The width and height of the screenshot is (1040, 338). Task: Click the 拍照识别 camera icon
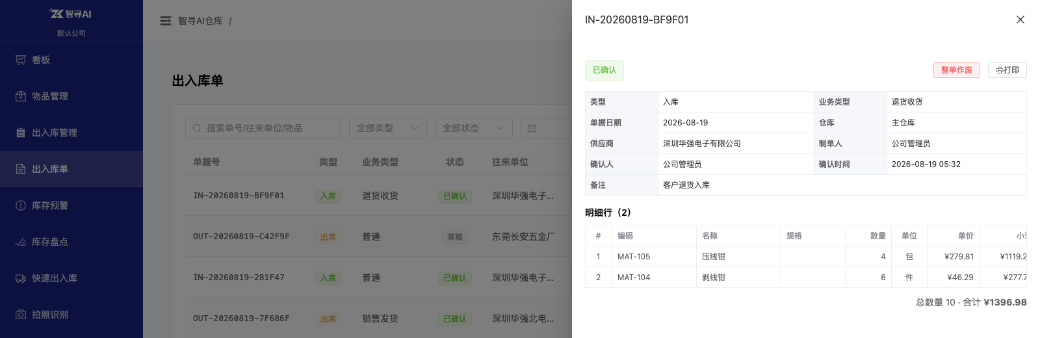pyautogui.click(x=21, y=315)
